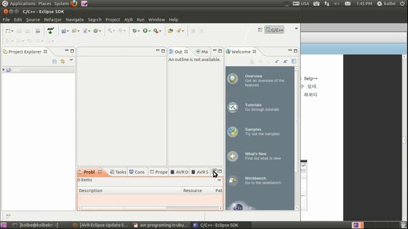The height and width of the screenshot is (229, 408).
Task: Go to the Workbench link
Action: tap(255, 178)
